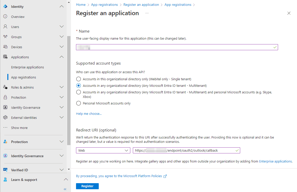Collapse the sidebar with double-chevron icon

[65, 189]
